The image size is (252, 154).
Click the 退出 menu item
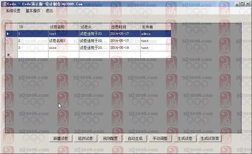(x=49, y=11)
